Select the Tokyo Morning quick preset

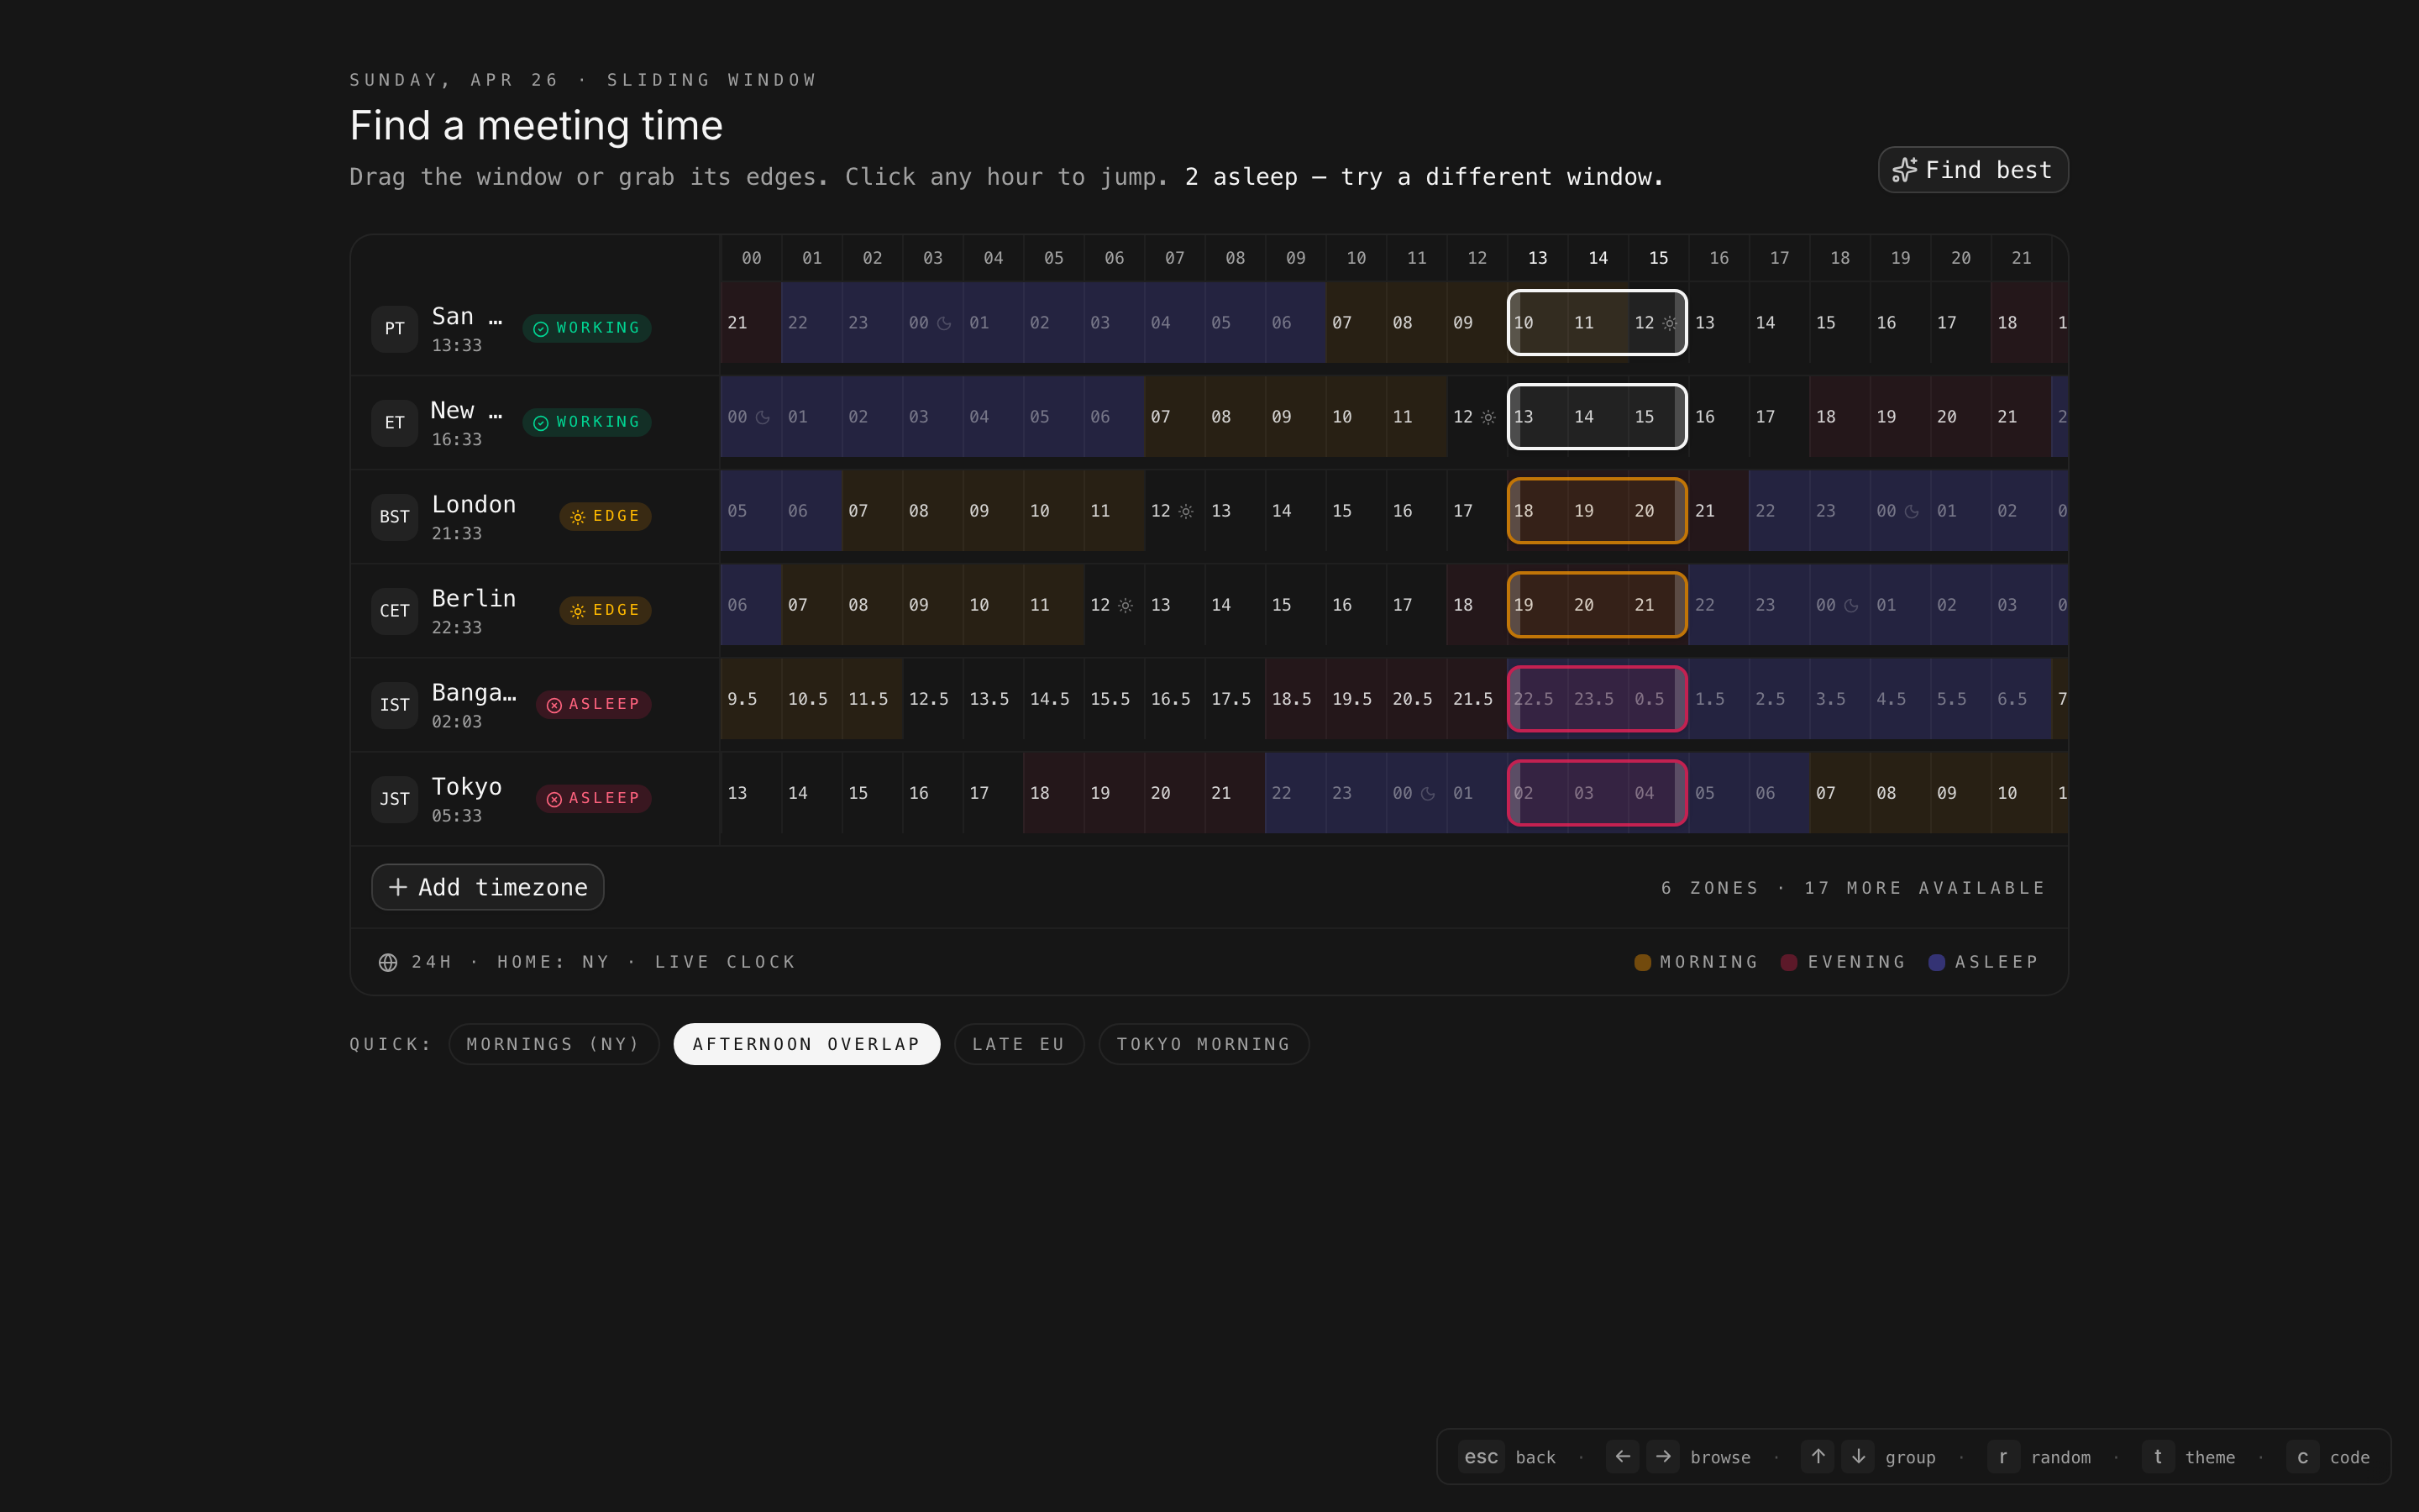click(1203, 1044)
